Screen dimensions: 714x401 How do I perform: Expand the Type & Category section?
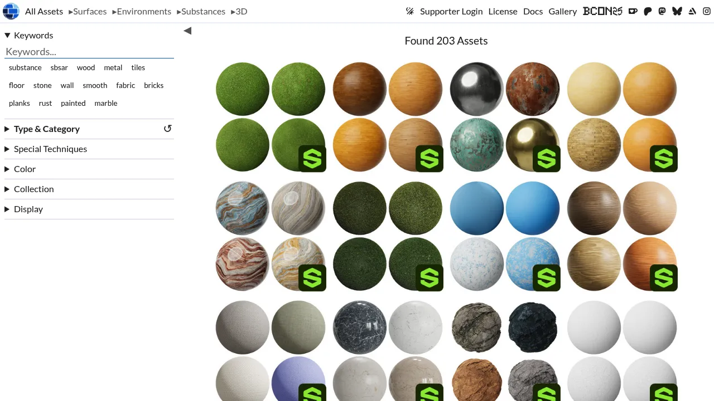coord(47,129)
